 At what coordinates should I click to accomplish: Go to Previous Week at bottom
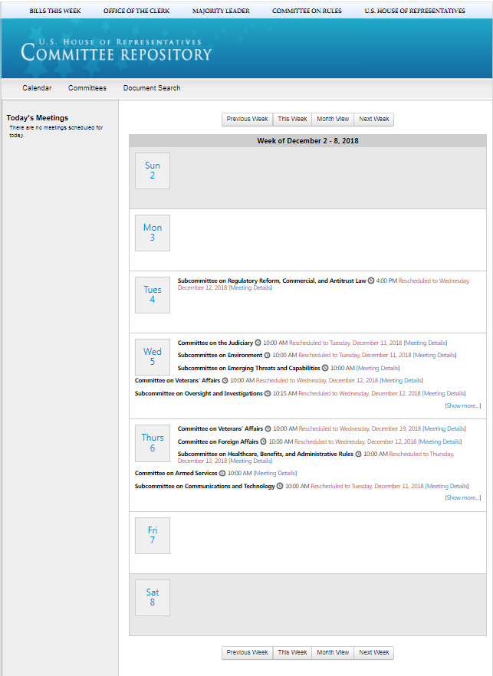pos(247,653)
